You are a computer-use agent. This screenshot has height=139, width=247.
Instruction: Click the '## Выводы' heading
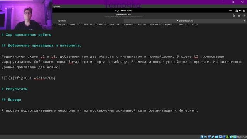coord(11,100)
